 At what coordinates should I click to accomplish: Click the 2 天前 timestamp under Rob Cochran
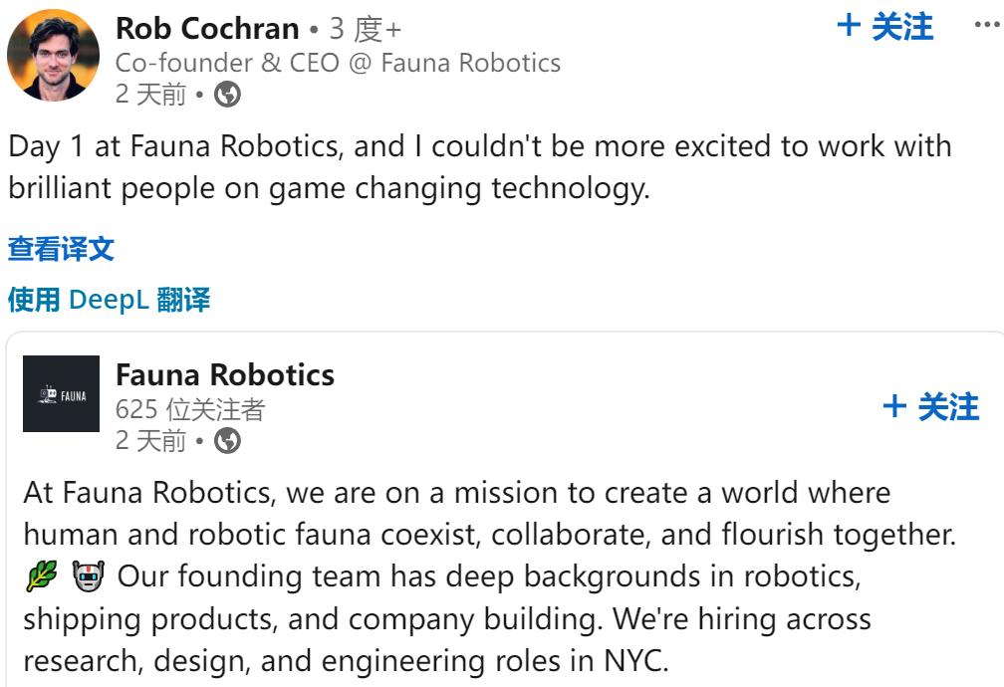[150, 96]
